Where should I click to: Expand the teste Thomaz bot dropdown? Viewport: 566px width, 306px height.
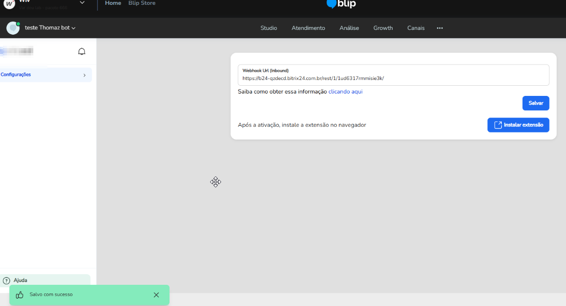tap(73, 28)
